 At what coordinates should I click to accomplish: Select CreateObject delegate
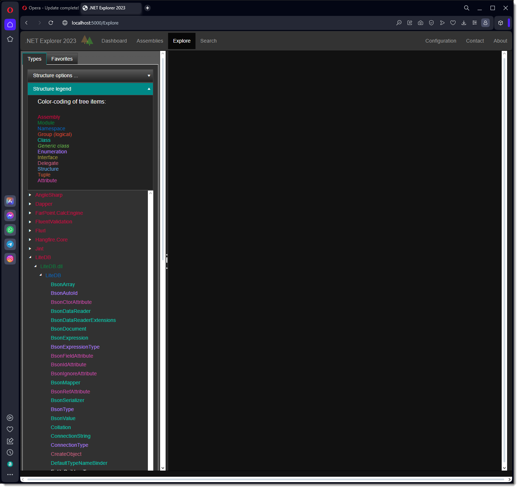pyautogui.click(x=66, y=454)
